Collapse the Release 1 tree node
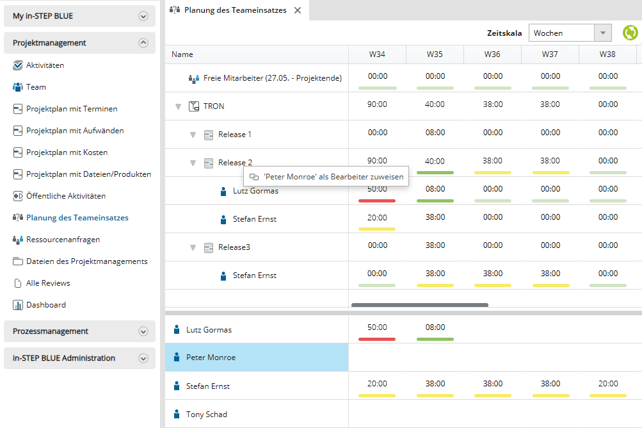 point(193,135)
